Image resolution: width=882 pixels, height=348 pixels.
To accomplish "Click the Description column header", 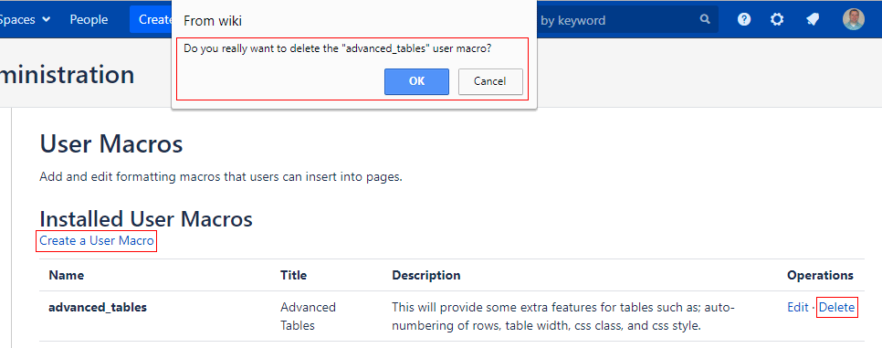I will 426,275.
